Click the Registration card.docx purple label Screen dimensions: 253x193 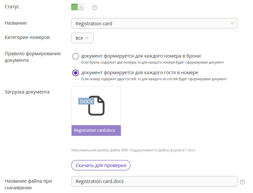(96, 130)
